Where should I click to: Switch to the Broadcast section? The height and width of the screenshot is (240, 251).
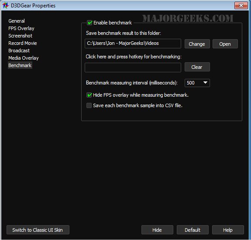pos(19,51)
